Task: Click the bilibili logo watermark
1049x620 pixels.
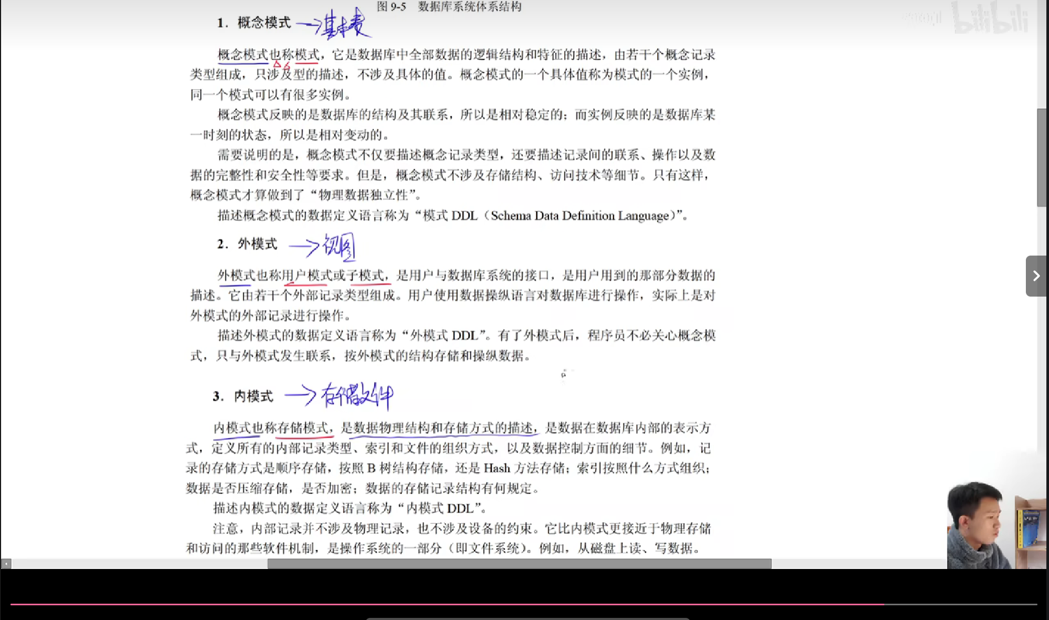Action: coord(990,18)
